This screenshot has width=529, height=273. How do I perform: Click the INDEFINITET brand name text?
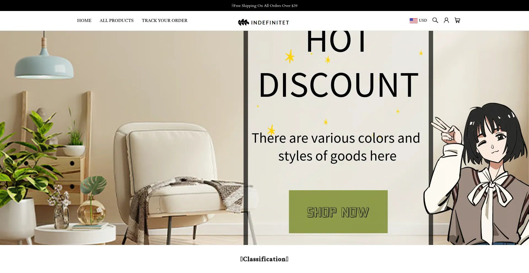(x=270, y=23)
